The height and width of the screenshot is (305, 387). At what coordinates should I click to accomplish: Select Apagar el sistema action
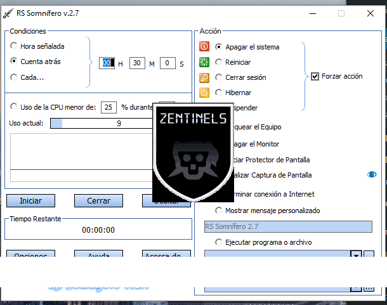[218, 47]
